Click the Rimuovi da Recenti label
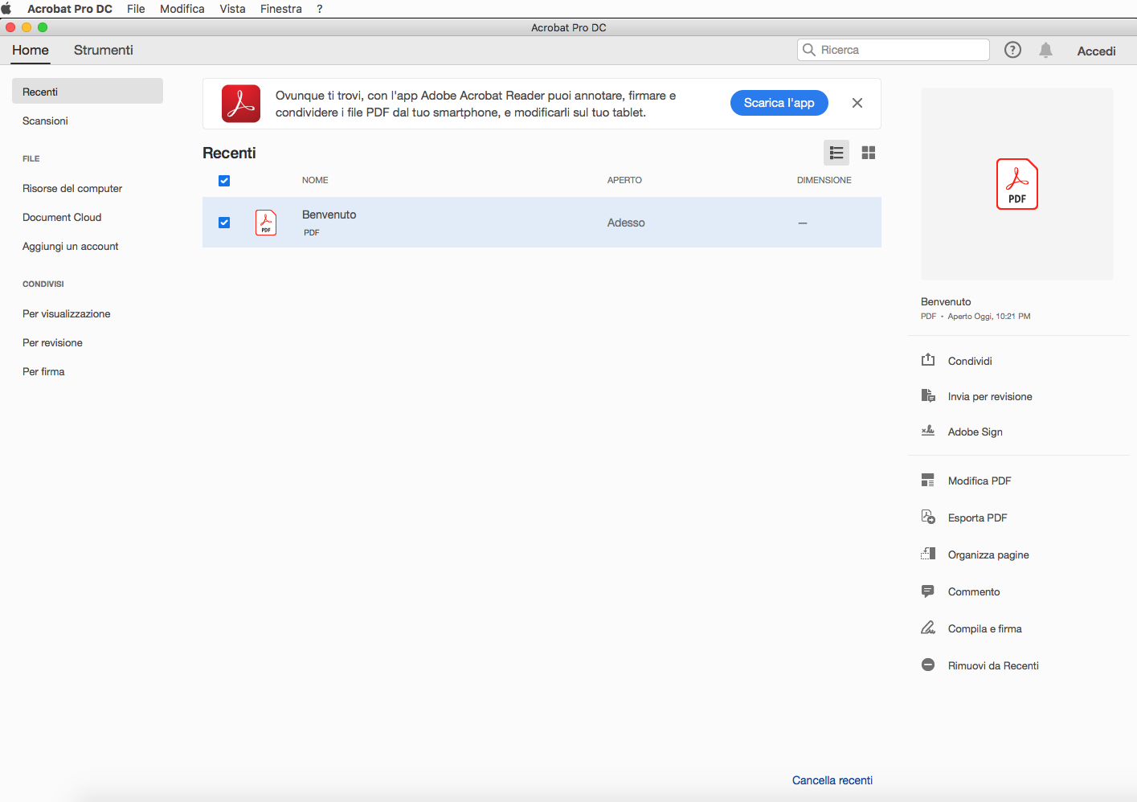This screenshot has width=1137, height=802. tap(993, 665)
